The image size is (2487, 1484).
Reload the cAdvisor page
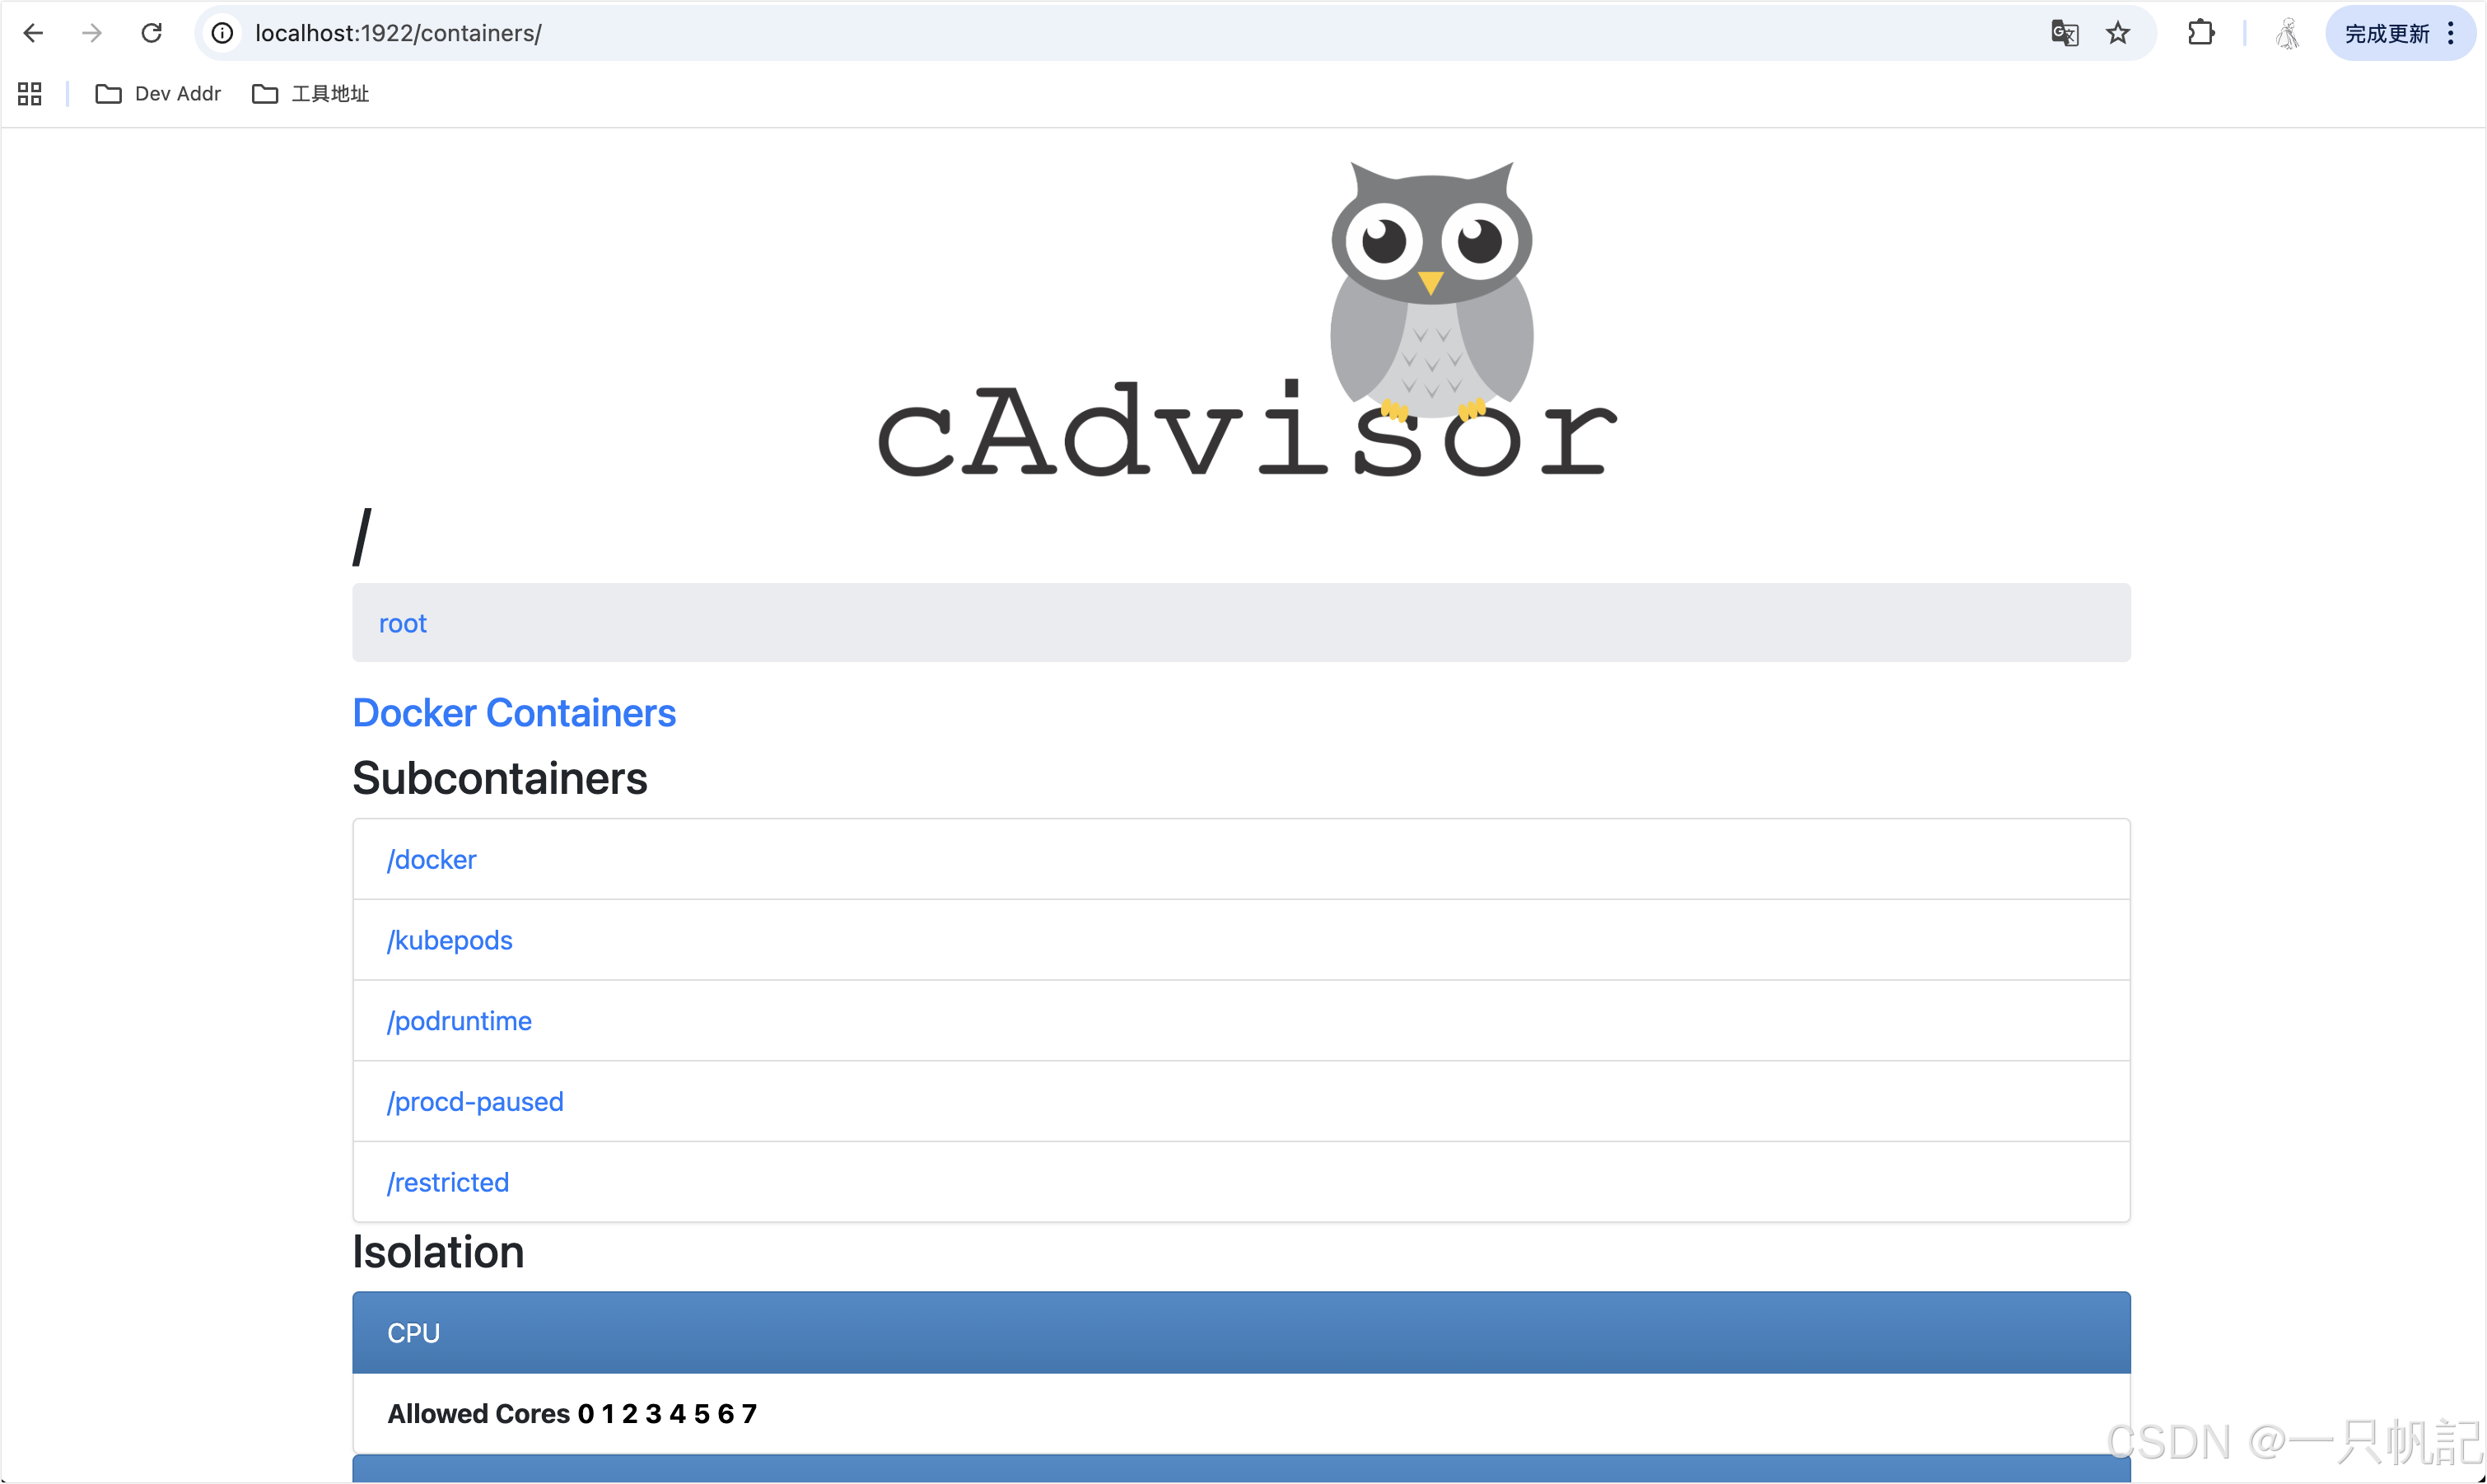(x=151, y=33)
